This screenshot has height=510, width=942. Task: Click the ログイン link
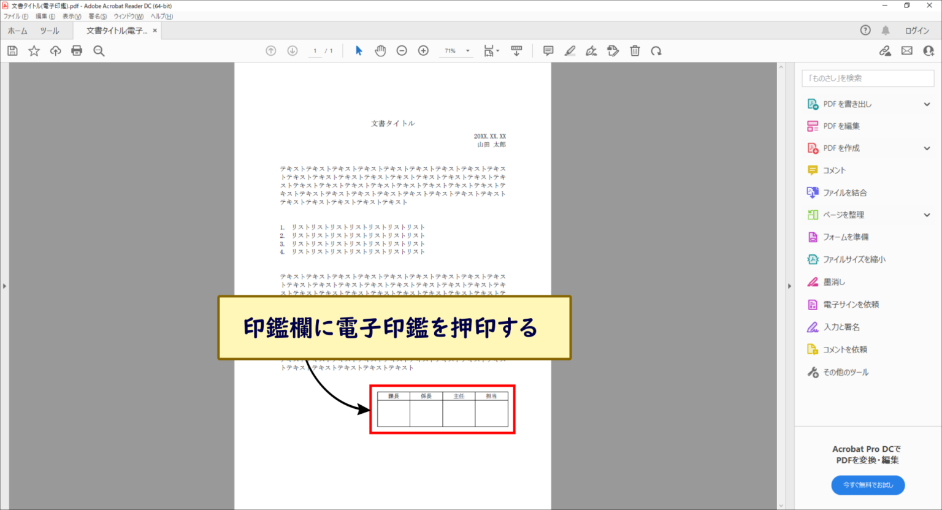[917, 31]
